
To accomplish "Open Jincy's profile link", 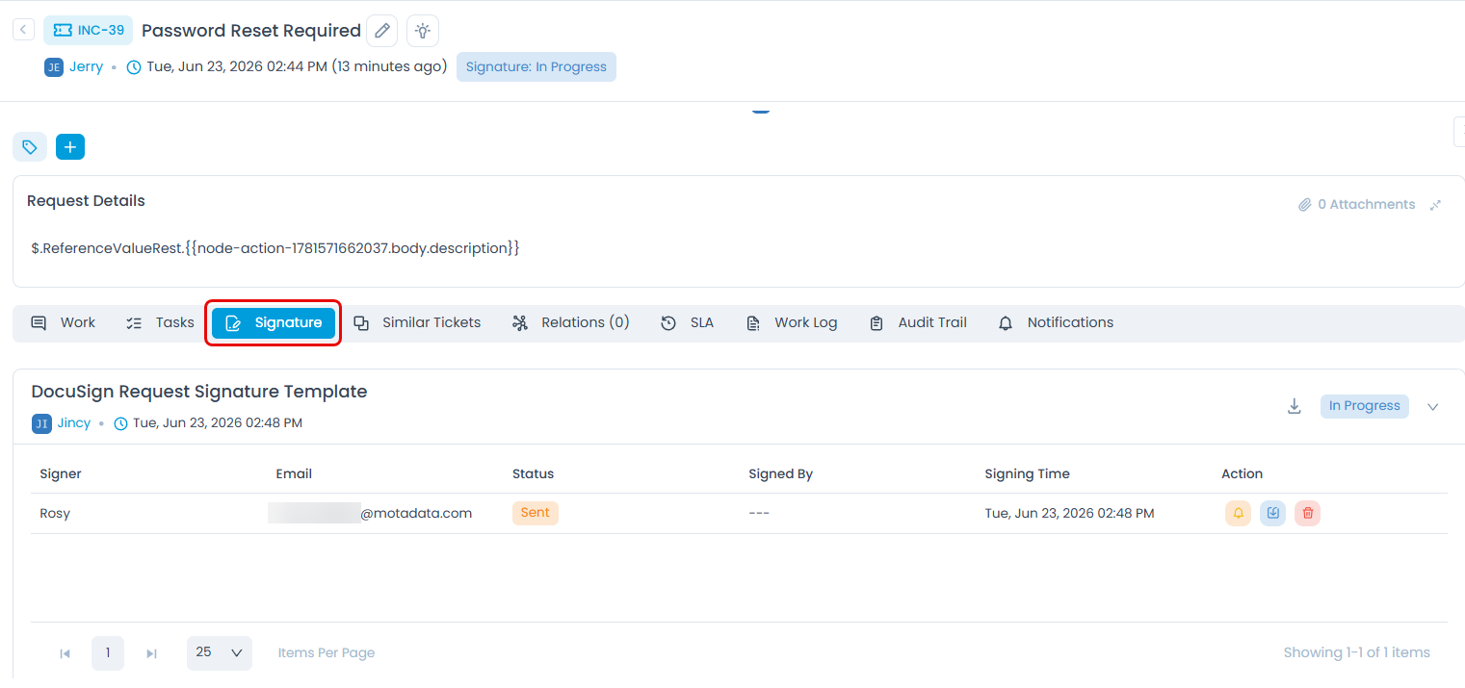I will click(x=74, y=423).
